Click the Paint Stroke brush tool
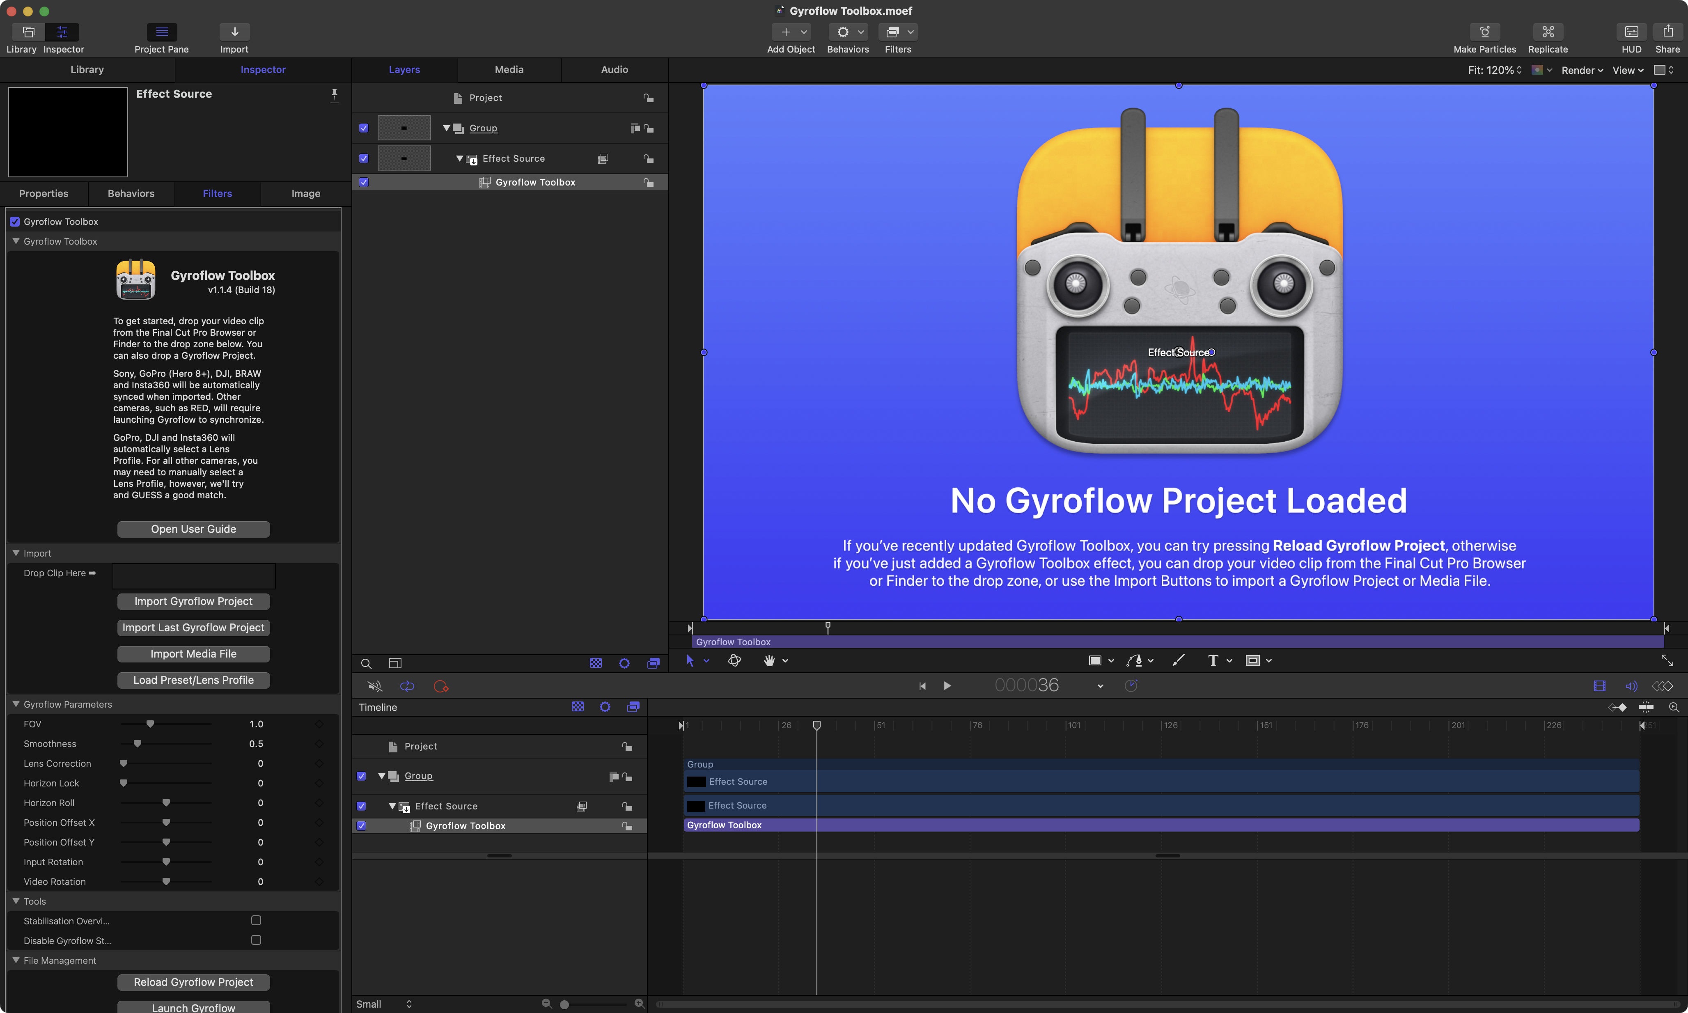This screenshot has width=1688, height=1013. coord(1178,660)
